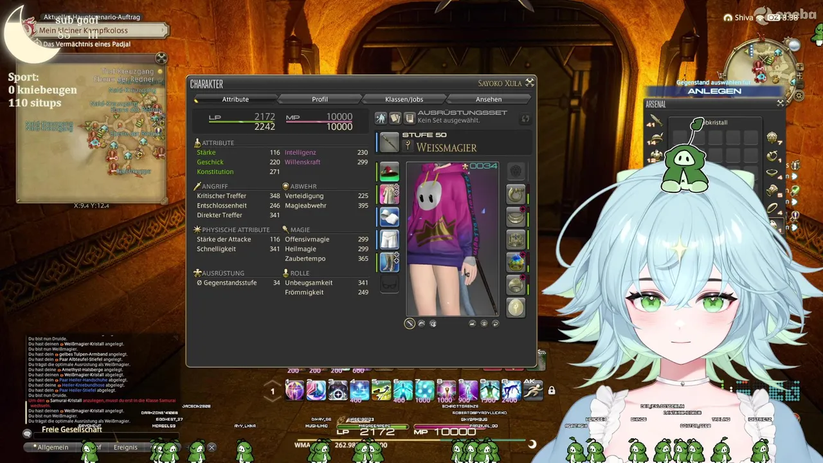Toggle character display eye icon
The image size is (823, 463).
[484, 323]
